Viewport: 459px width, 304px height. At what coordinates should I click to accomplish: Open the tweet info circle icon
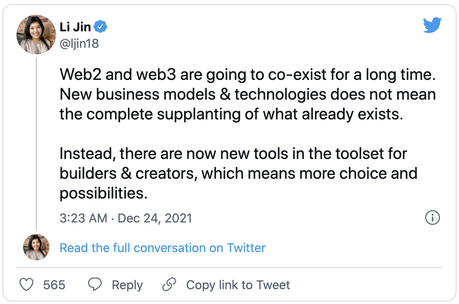coord(432,217)
